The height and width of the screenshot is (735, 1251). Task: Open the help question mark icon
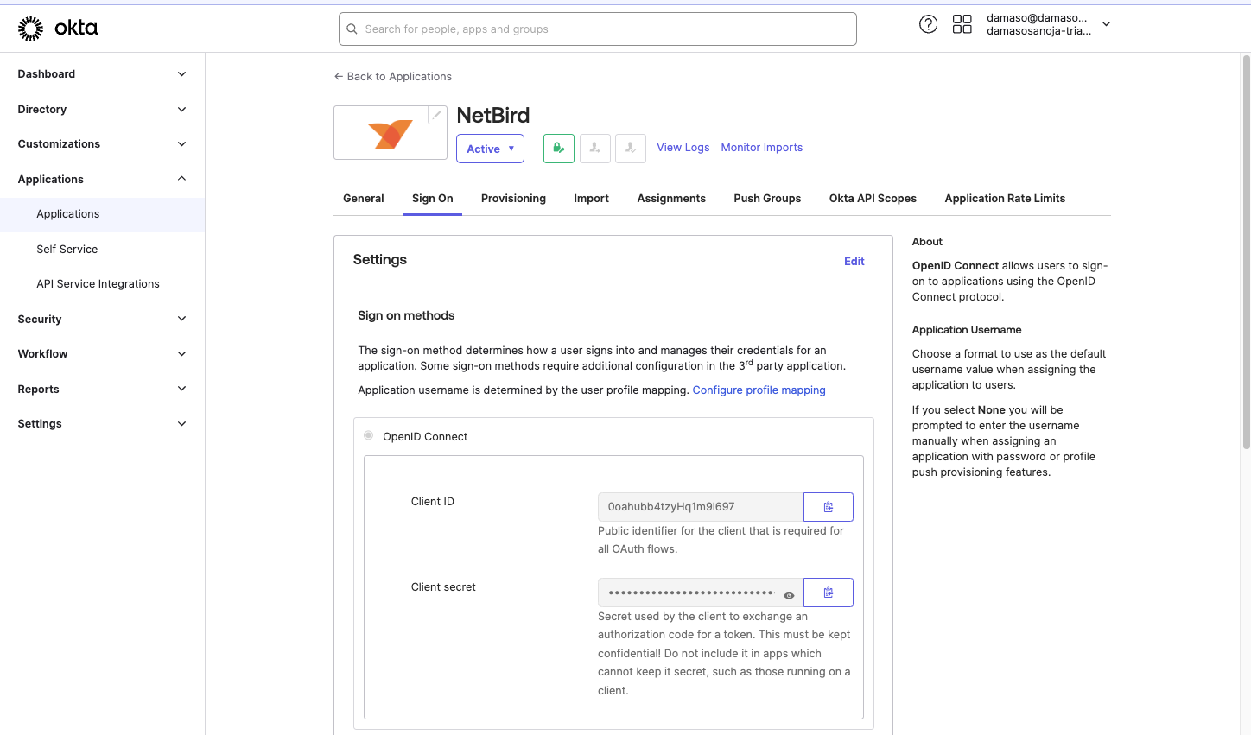tap(928, 24)
